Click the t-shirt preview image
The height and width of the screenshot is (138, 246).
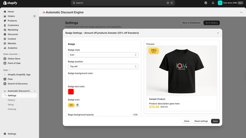tap(182, 71)
